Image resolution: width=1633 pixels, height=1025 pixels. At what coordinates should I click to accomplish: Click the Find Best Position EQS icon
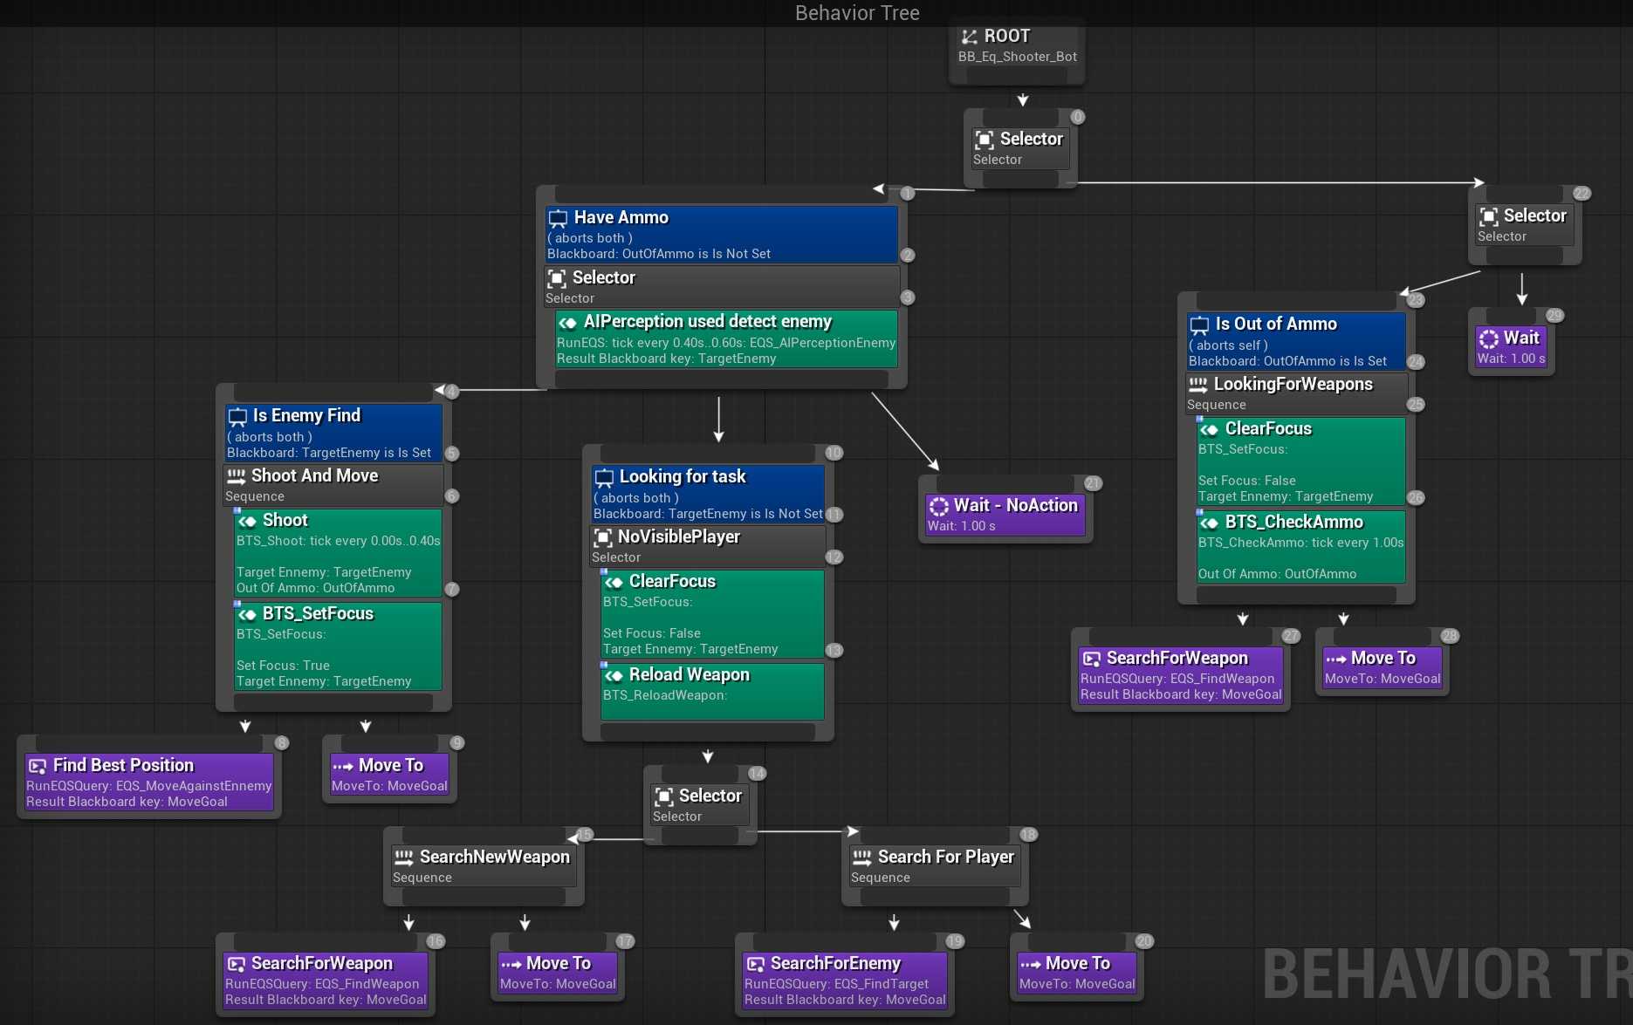coord(38,766)
